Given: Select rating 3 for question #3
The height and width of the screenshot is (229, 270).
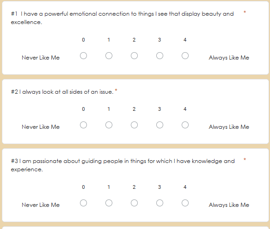Looking at the screenshot, I should 160,203.
